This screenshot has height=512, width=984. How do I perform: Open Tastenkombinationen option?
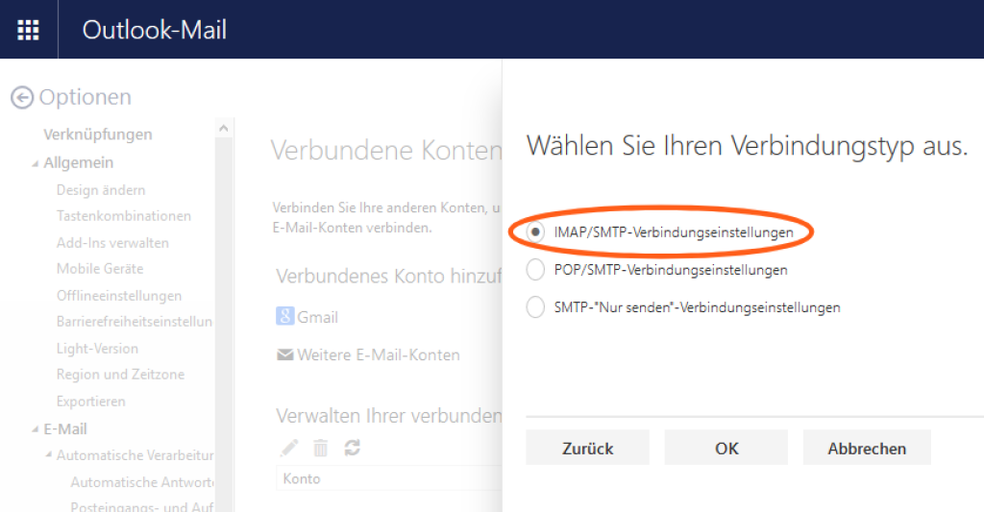point(124,216)
